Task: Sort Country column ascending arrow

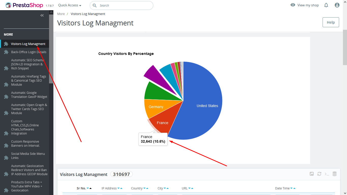Action: click(147, 188)
